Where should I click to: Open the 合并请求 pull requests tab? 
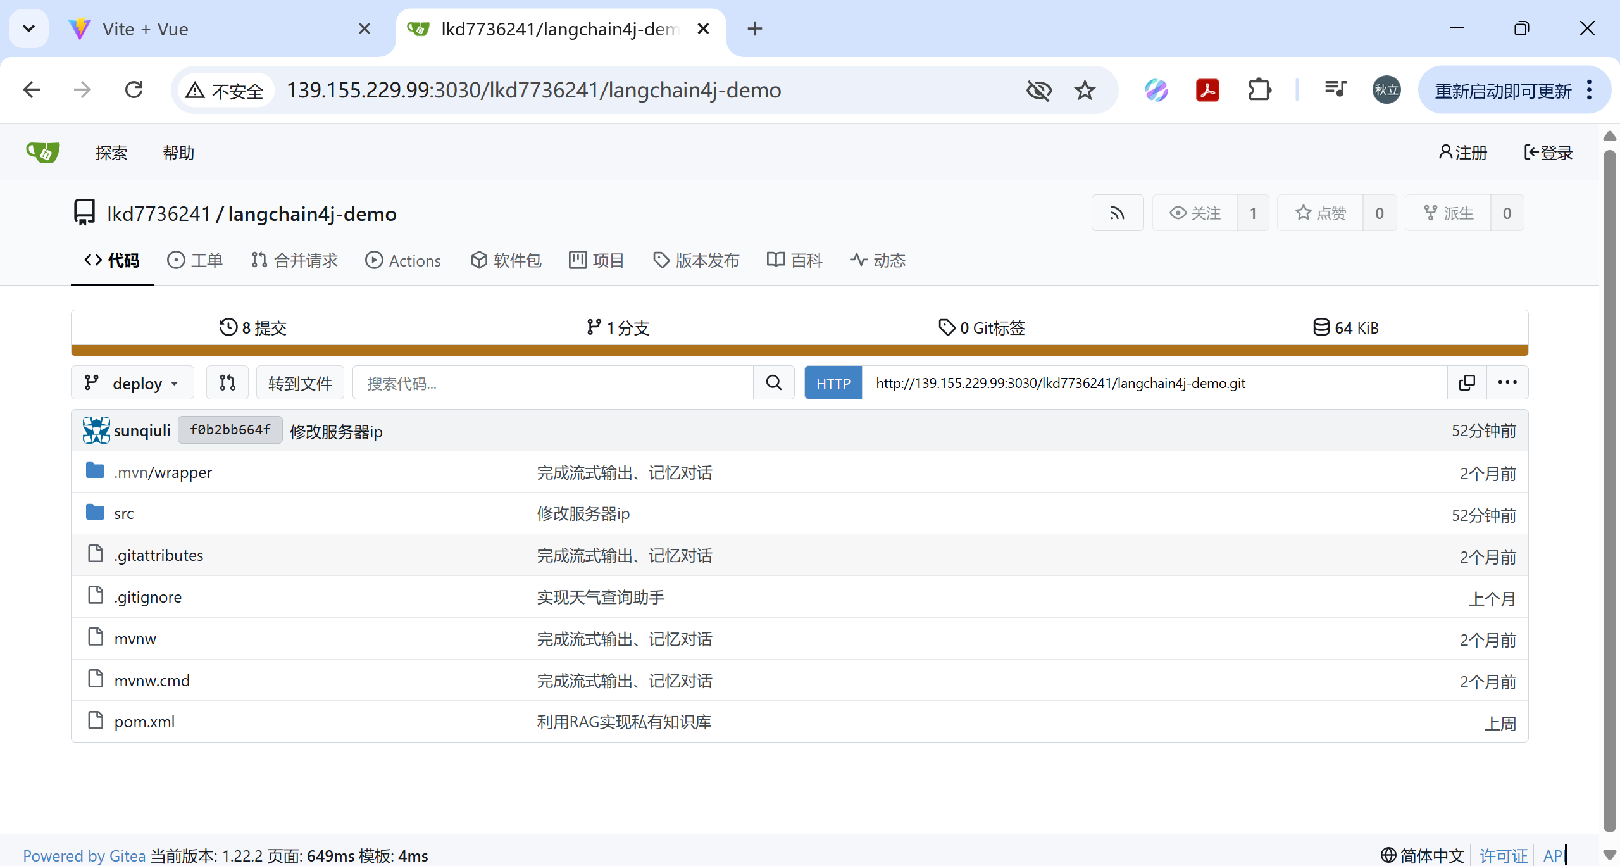click(x=294, y=260)
